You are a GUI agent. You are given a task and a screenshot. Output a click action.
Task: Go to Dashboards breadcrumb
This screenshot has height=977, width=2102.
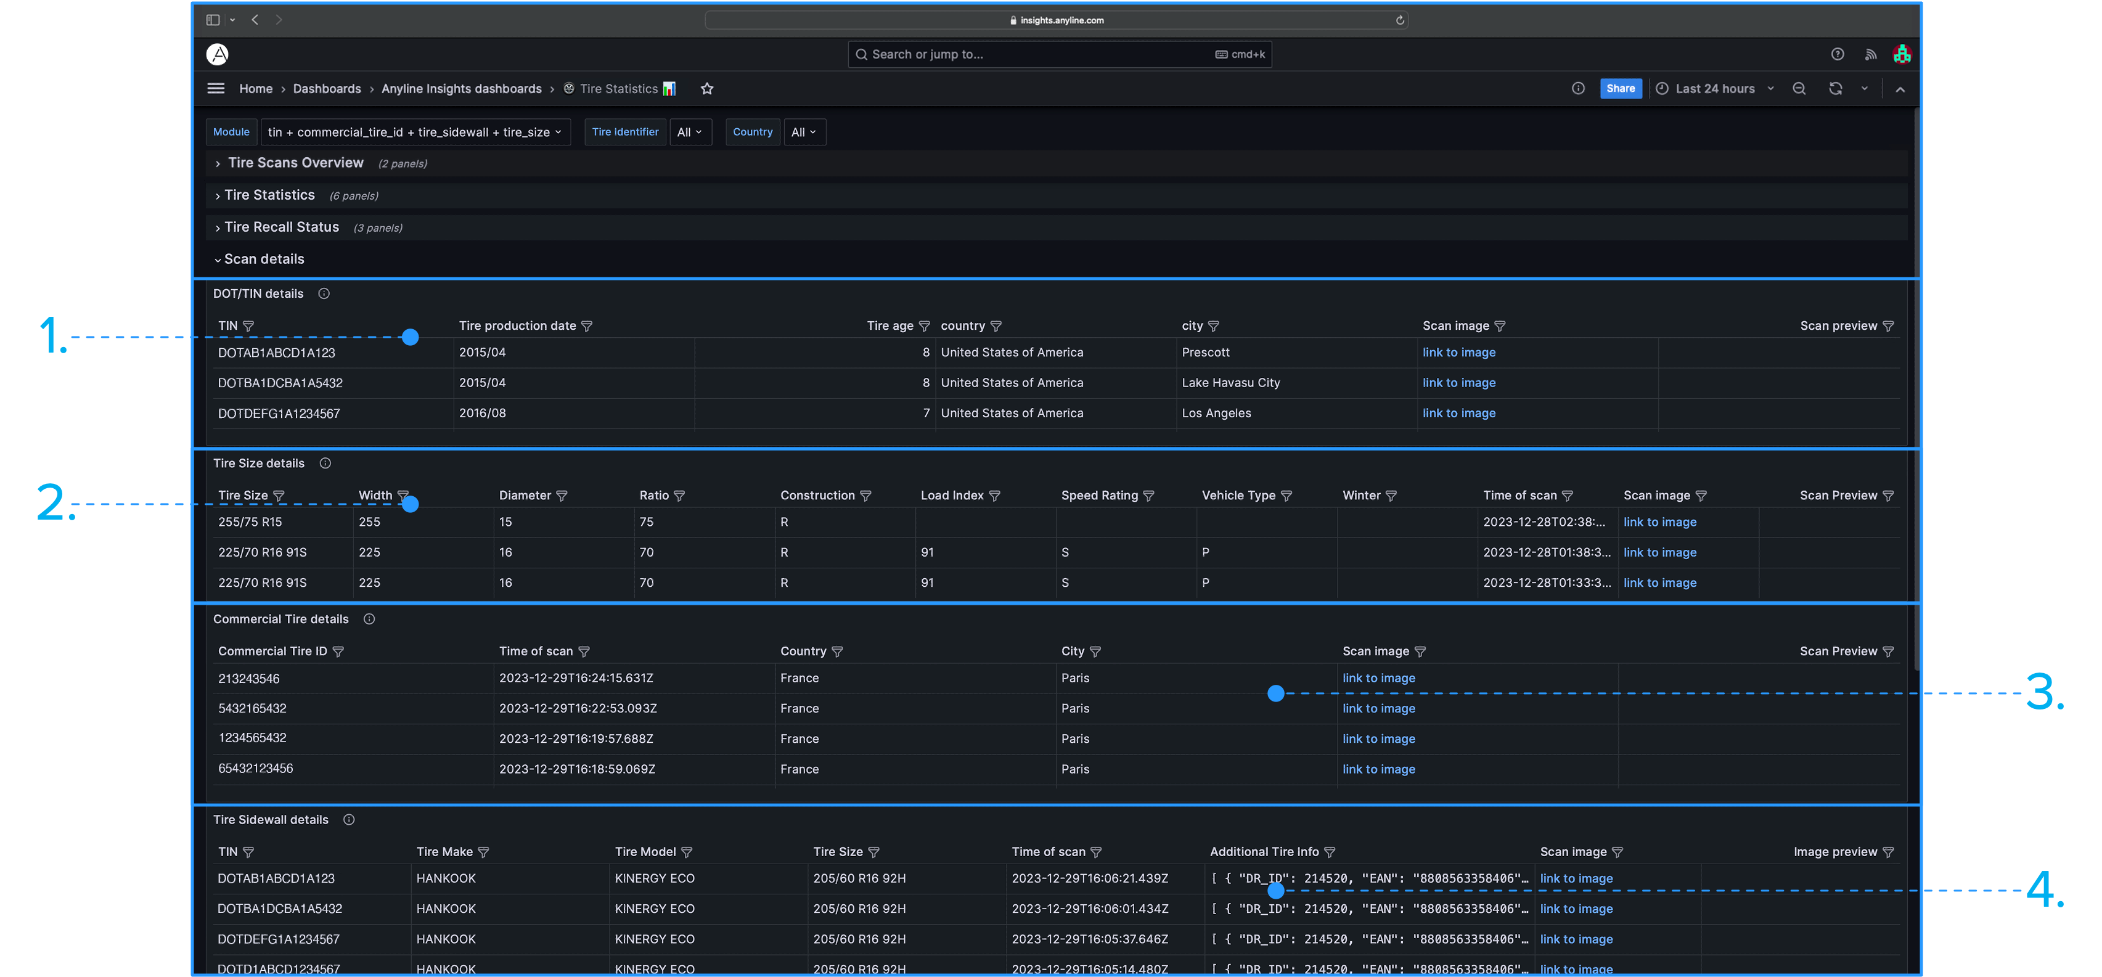click(x=327, y=89)
